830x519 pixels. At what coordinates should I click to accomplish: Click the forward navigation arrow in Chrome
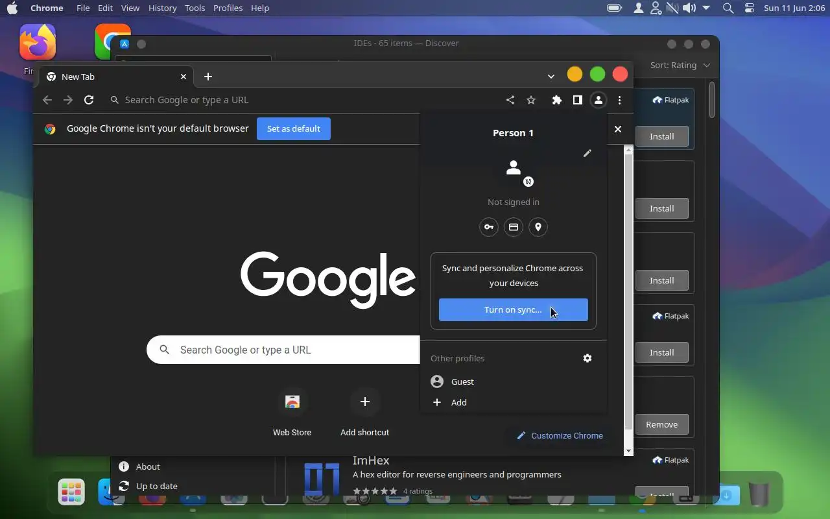pos(68,100)
